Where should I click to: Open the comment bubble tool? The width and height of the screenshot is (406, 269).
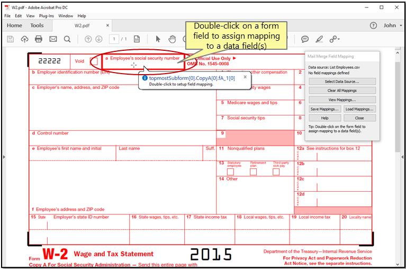click(x=305, y=39)
